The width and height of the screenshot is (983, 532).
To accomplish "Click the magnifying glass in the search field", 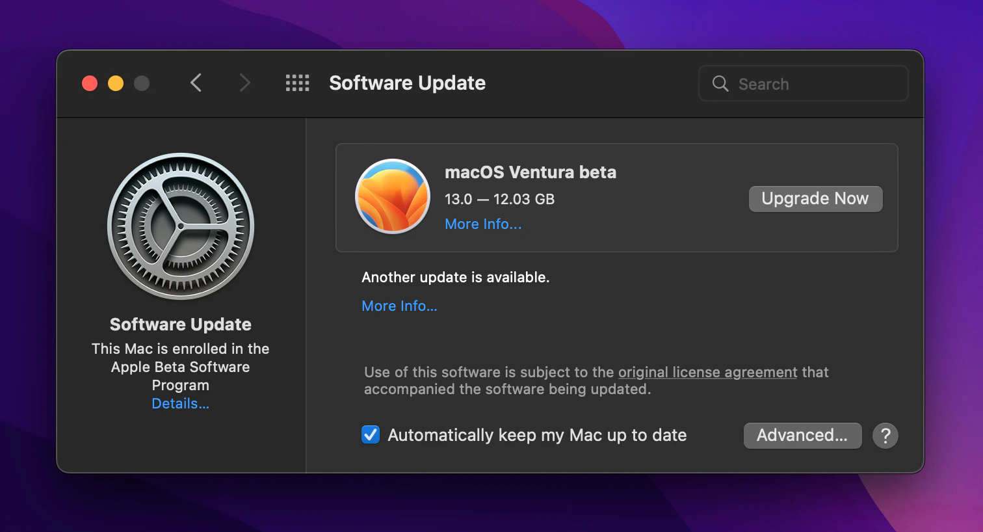I will (720, 83).
